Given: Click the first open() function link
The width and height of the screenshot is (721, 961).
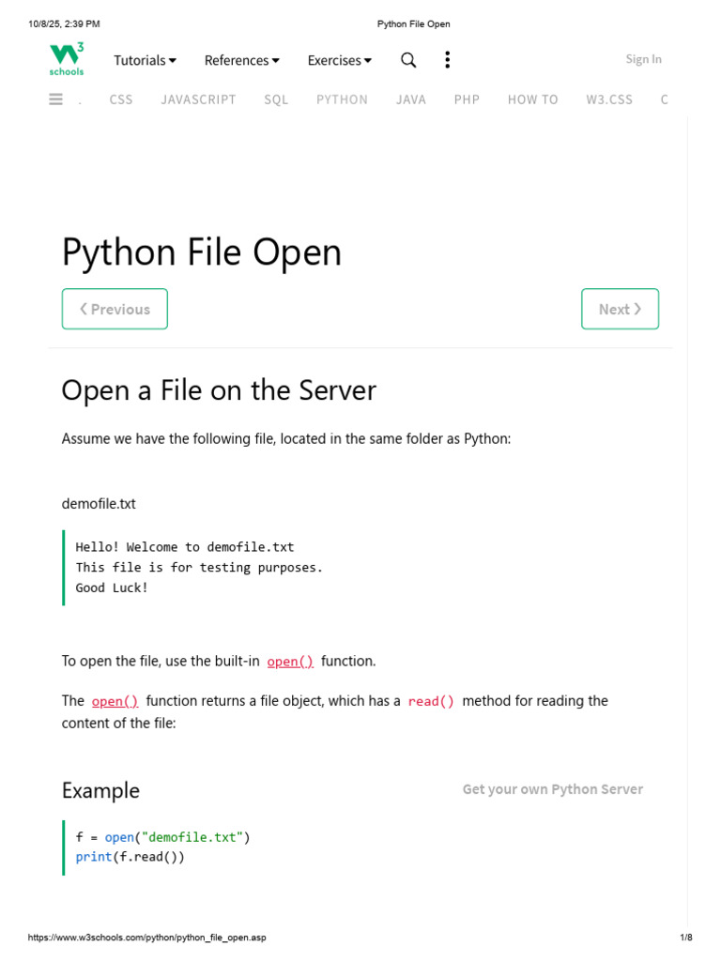Looking at the screenshot, I should pos(290,662).
